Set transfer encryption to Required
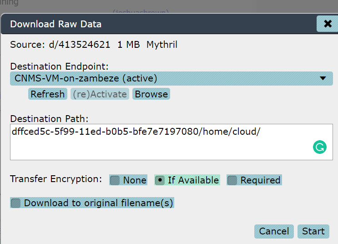The width and height of the screenshot is (338, 244). point(254,180)
